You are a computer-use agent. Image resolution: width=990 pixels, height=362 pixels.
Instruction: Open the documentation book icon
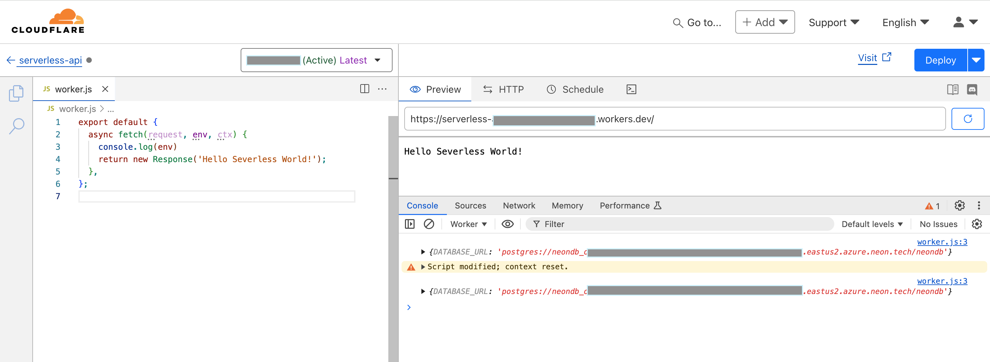pyautogui.click(x=952, y=89)
